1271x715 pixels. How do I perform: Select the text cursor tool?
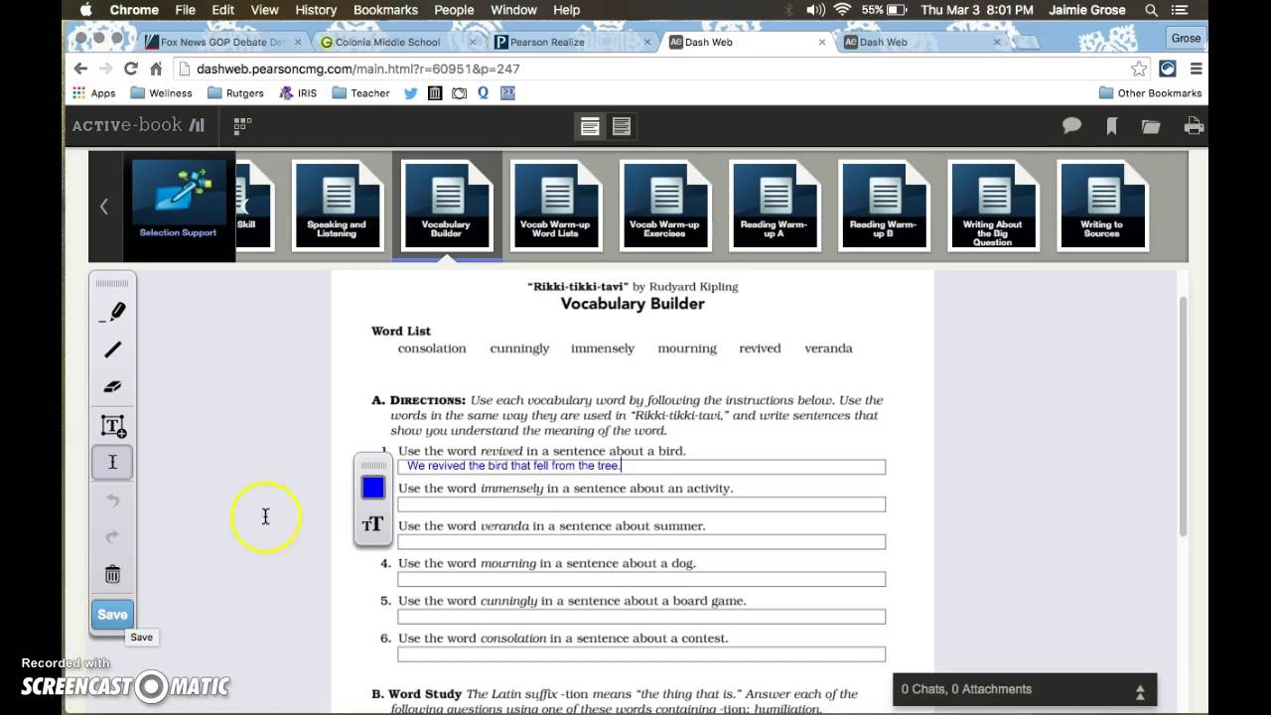click(112, 463)
